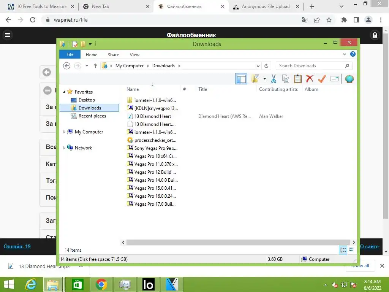Switch to Large icons view button

(351, 250)
